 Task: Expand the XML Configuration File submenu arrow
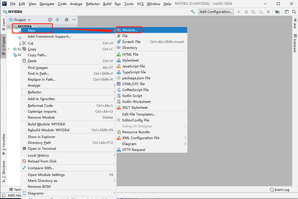coord(185,138)
